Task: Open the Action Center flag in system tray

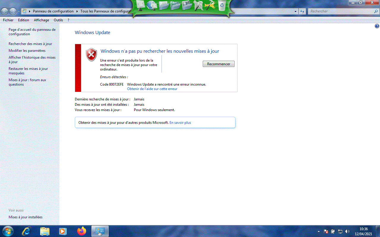Action: pos(326,231)
